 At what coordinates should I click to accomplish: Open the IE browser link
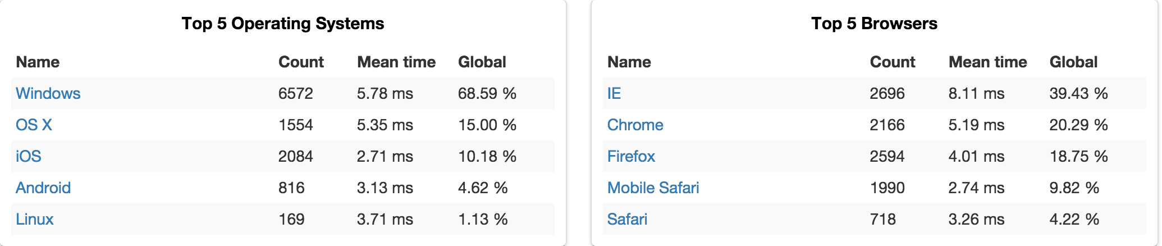click(614, 93)
